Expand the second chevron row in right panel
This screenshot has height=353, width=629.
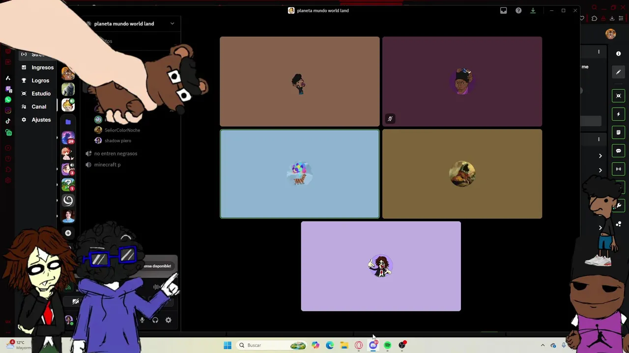tap(600, 171)
